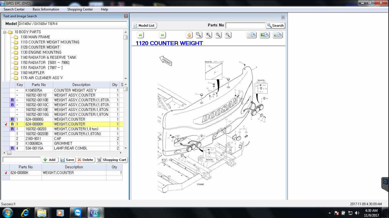Image resolution: width=389 pixels, height=218 pixels.
Task: Tick the check cell of row 624-00080G
Action: pyautogui.click(x=6, y=119)
